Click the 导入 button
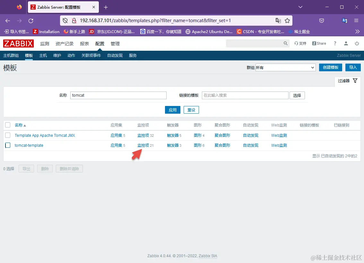This screenshot has width=364, height=263. [x=353, y=67]
